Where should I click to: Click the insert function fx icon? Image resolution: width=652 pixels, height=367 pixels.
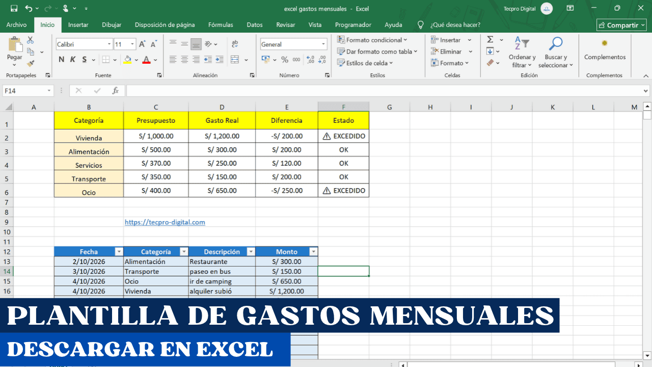pyautogui.click(x=116, y=91)
